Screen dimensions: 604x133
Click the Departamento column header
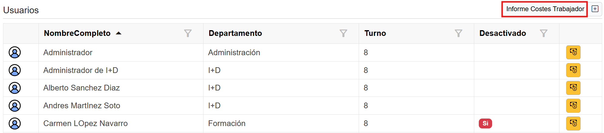click(235, 33)
